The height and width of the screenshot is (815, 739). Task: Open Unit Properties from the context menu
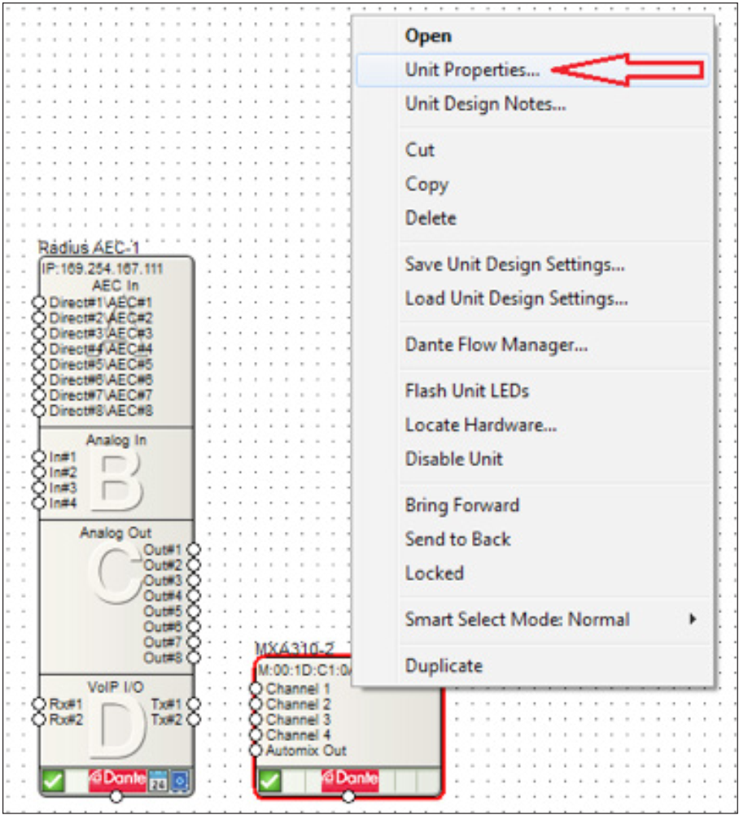pyautogui.click(x=472, y=70)
